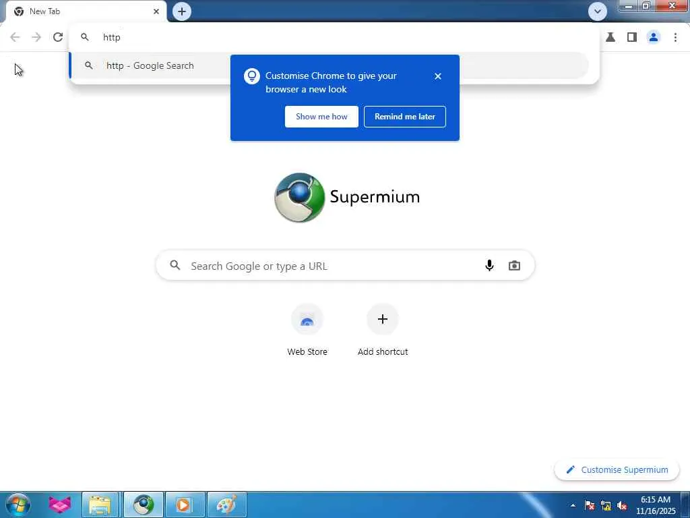
Task: Open the Windows Start orb
Action: pyautogui.click(x=18, y=505)
